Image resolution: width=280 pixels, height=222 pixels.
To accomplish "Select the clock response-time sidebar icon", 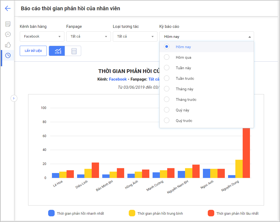I will (8, 55).
